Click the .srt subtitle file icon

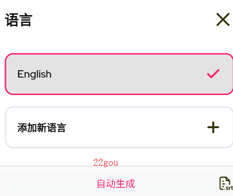coord(226,183)
